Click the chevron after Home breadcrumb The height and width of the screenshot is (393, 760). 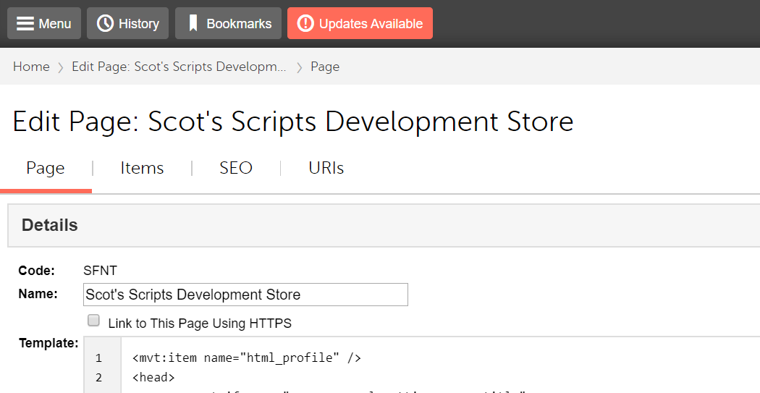pos(61,67)
